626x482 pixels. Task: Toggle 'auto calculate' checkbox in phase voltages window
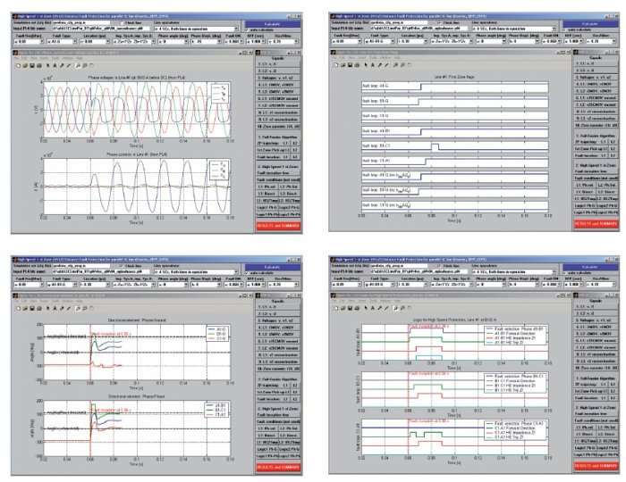click(248, 29)
